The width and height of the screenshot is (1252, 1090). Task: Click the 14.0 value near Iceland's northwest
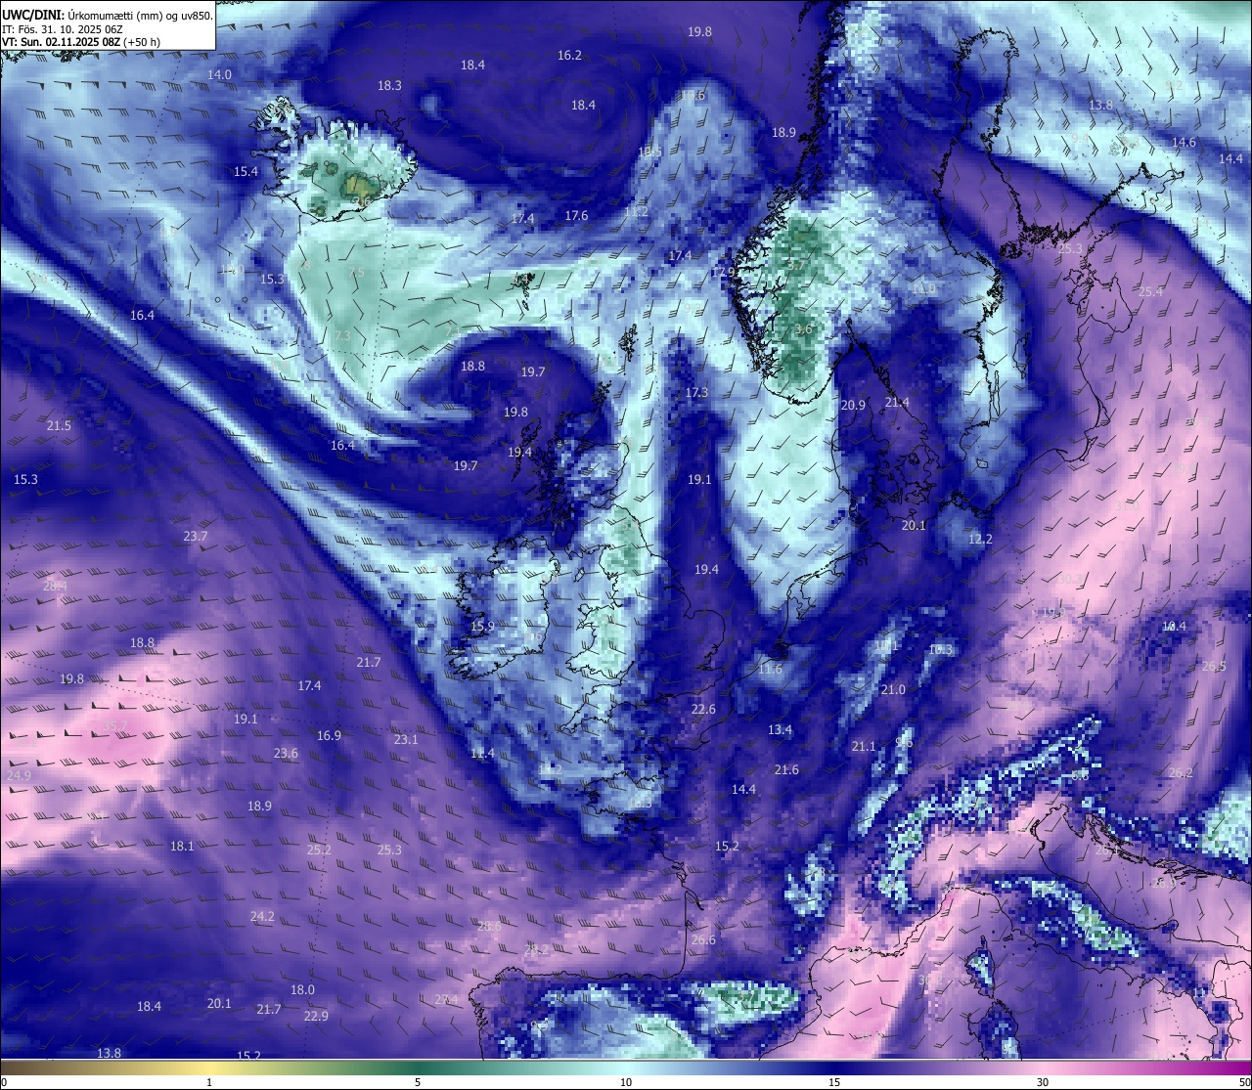coord(220,75)
